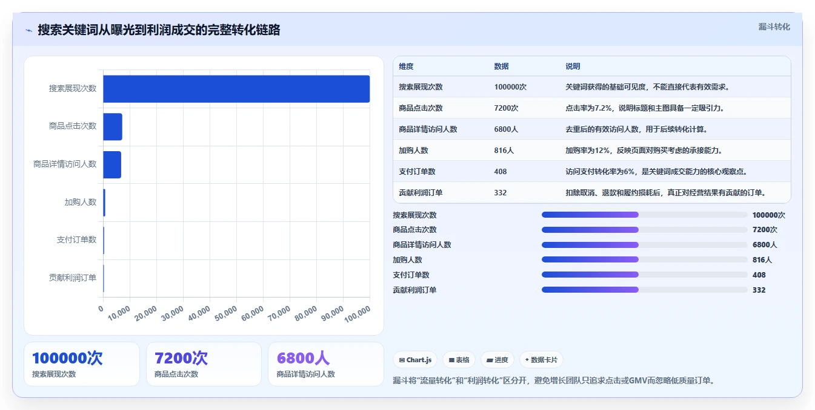Click the 332 value beside the progress bar

[x=759, y=290]
